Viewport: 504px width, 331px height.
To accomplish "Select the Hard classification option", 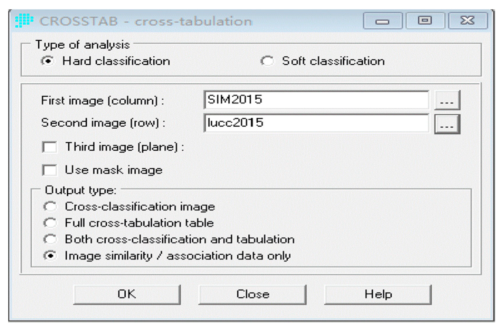I will (x=48, y=61).
